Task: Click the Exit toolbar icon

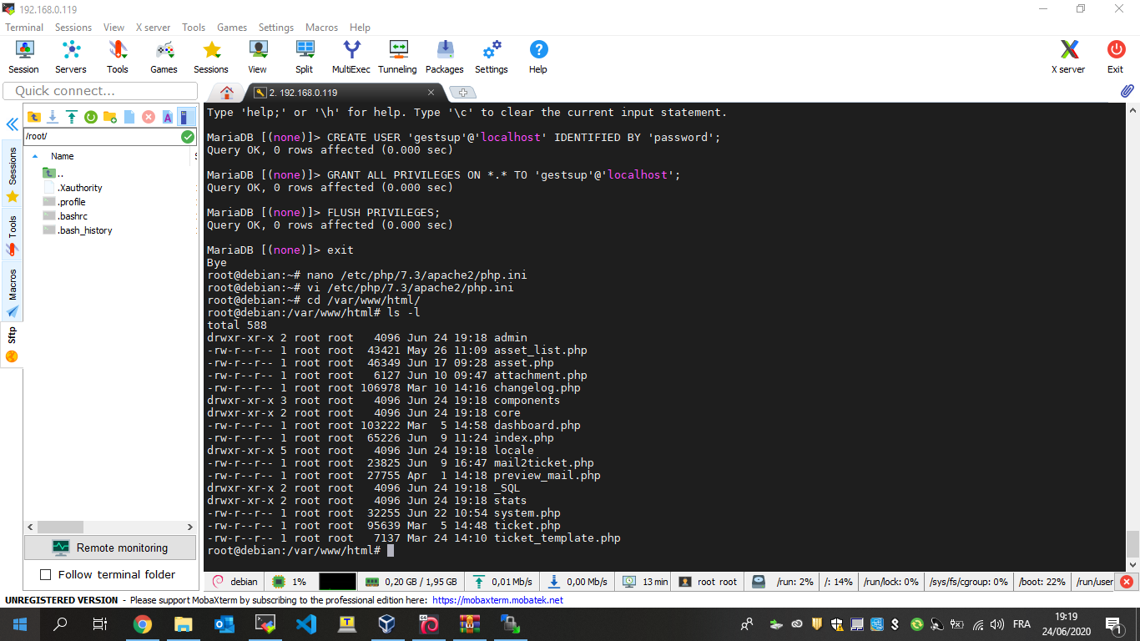Action: point(1116,57)
